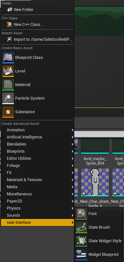Choose Font in User Interface submenu
This screenshot has height=262, width=124.
coord(99,214)
